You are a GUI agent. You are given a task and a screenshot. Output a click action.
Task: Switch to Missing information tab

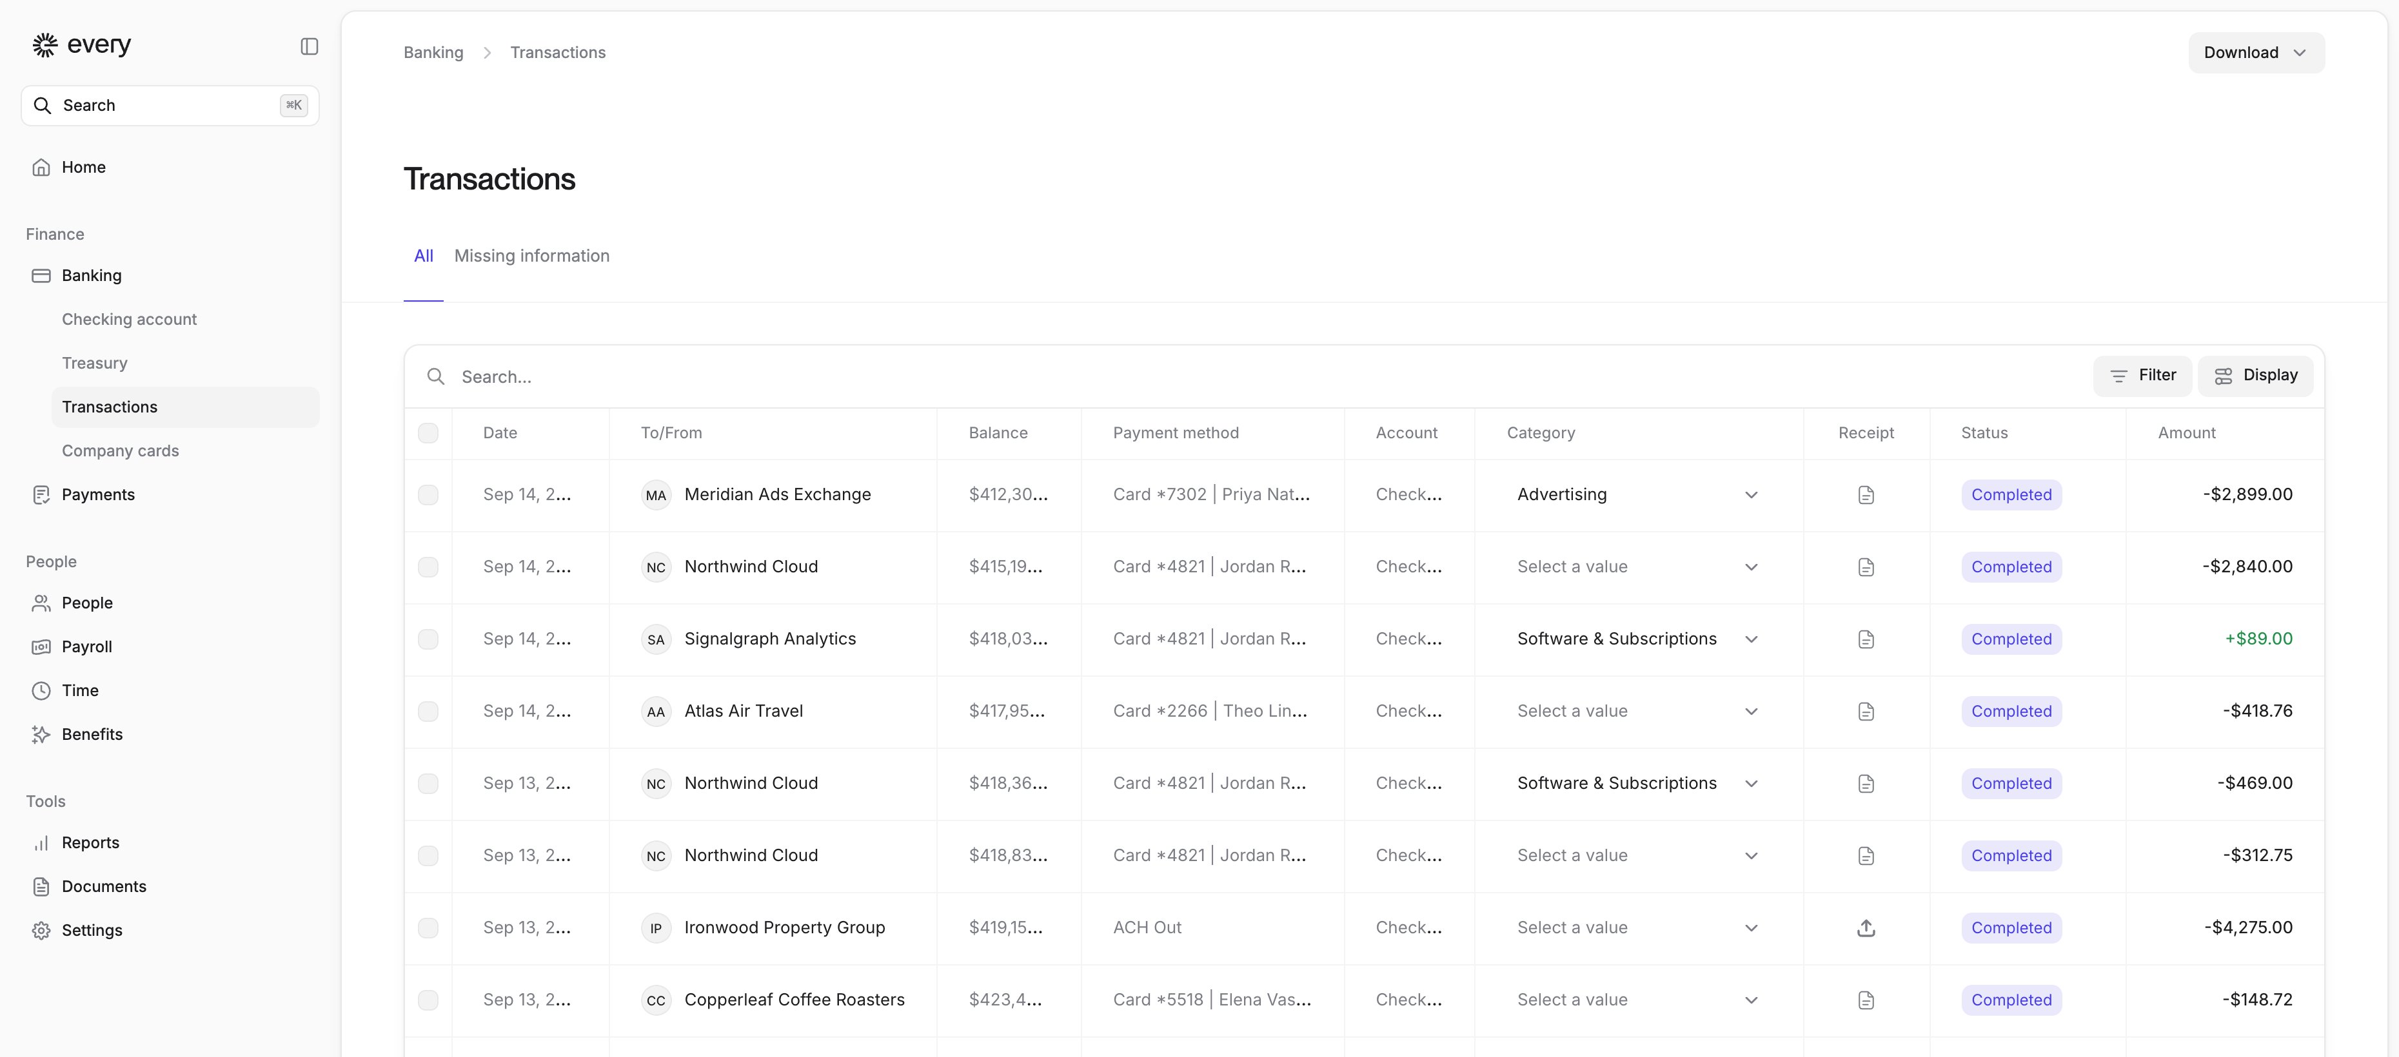tap(532, 256)
